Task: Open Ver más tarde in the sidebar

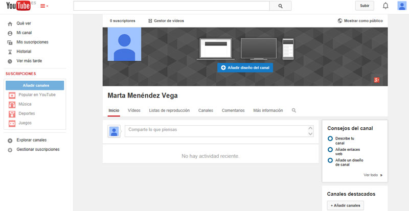Action: 29,61
